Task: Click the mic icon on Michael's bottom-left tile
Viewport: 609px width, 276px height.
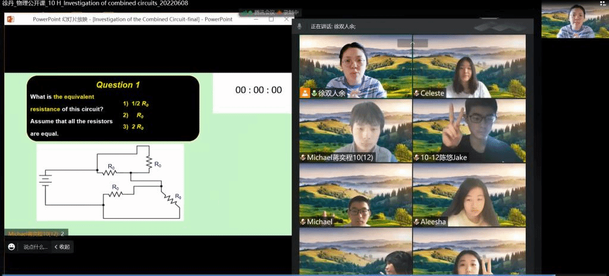Action: [x=303, y=222]
